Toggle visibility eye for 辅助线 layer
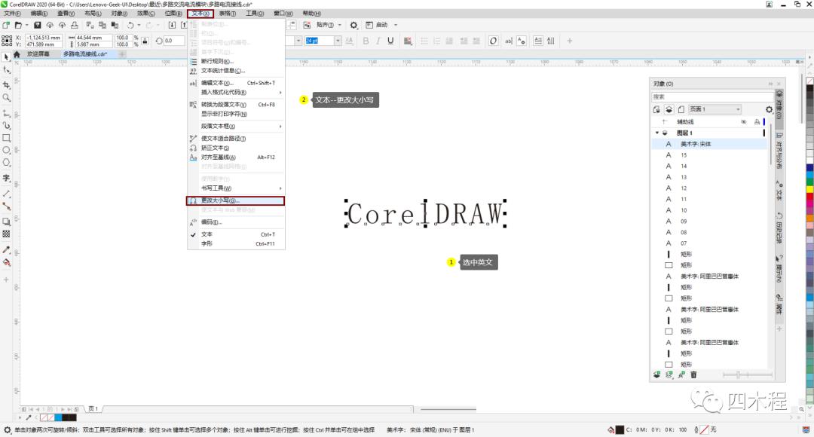The height and width of the screenshot is (437, 814). (743, 122)
